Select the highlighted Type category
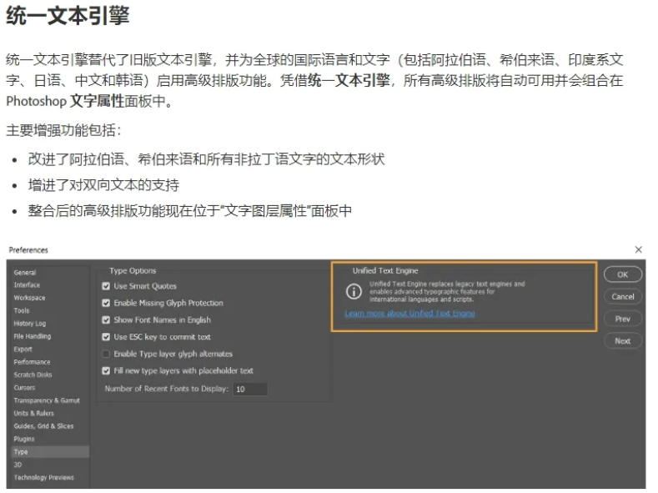The height and width of the screenshot is (493, 658). (x=49, y=452)
